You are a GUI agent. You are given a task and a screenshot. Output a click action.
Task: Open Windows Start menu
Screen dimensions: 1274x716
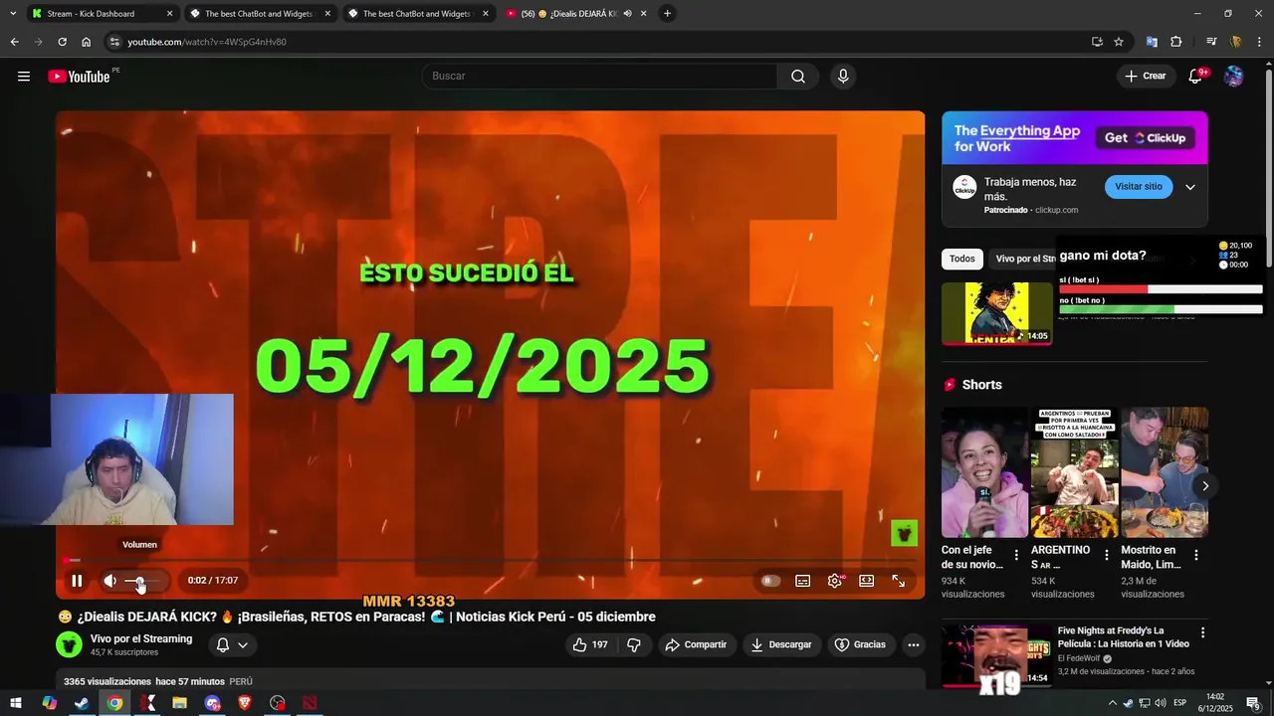(15, 703)
